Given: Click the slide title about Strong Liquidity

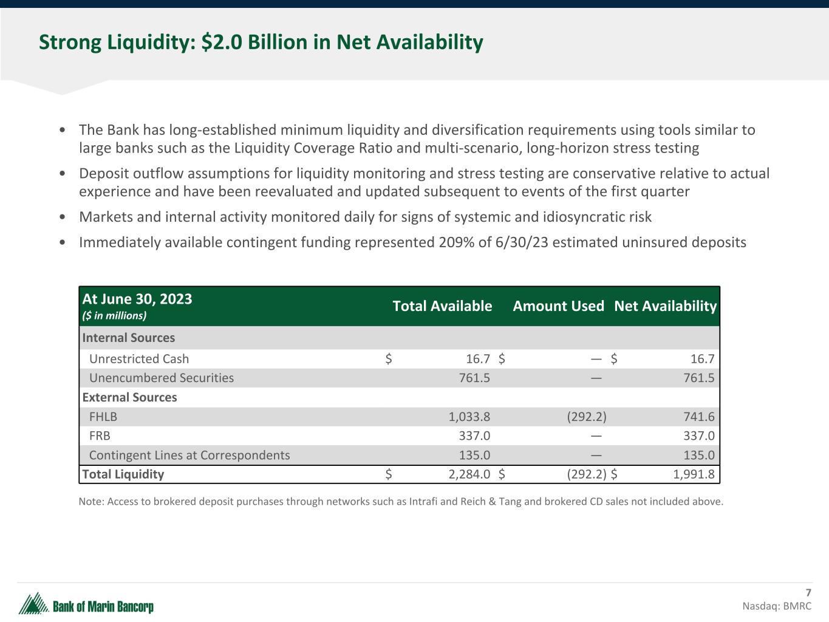Looking at the screenshot, I should tap(261, 43).
